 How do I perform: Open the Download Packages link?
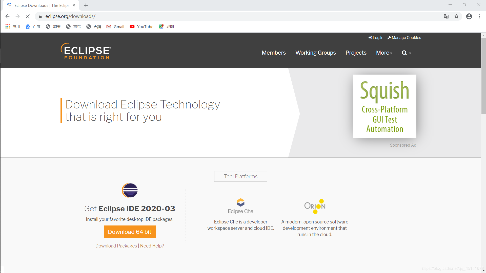click(116, 246)
